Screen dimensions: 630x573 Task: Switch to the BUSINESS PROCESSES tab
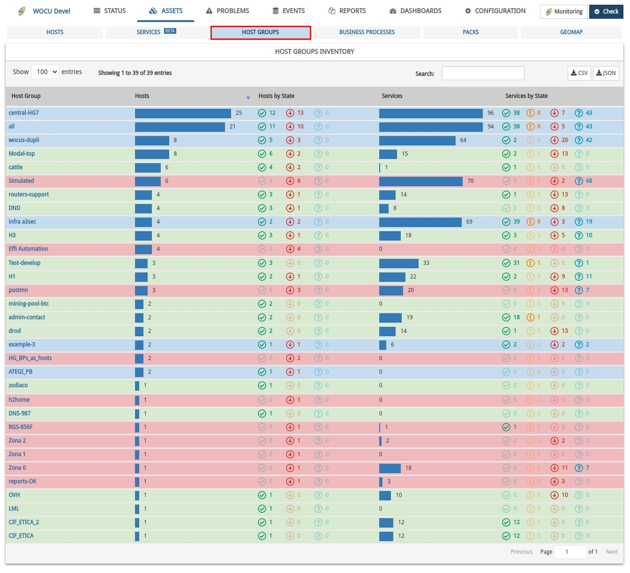click(367, 32)
